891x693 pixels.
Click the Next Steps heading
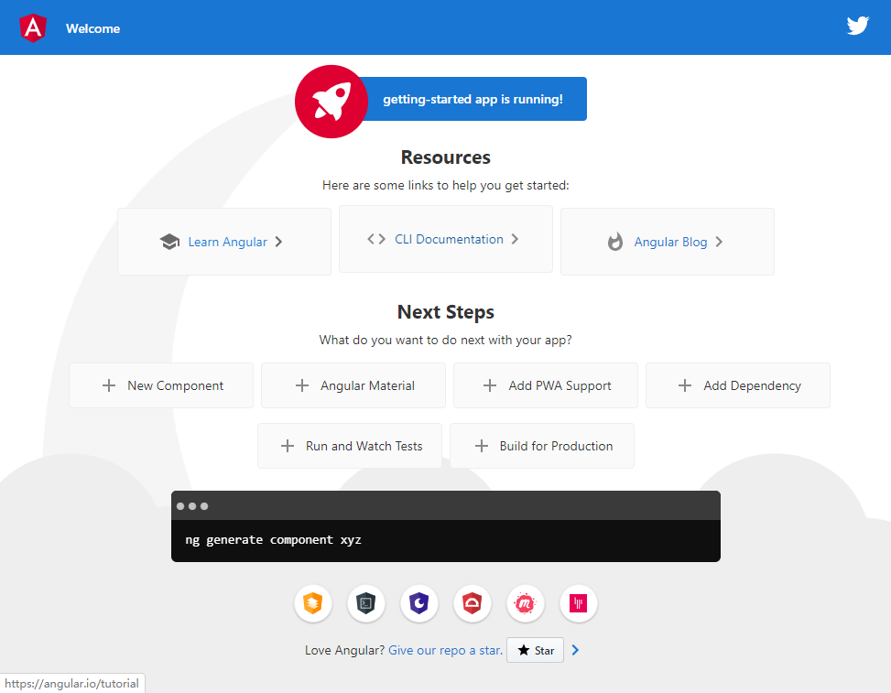coord(445,312)
